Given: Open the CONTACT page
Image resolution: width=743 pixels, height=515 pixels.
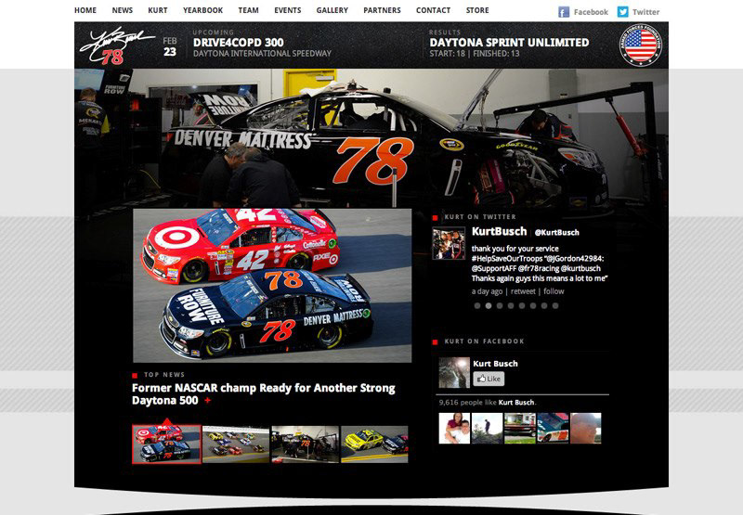Looking at the screenshot, I should [433, 10].
